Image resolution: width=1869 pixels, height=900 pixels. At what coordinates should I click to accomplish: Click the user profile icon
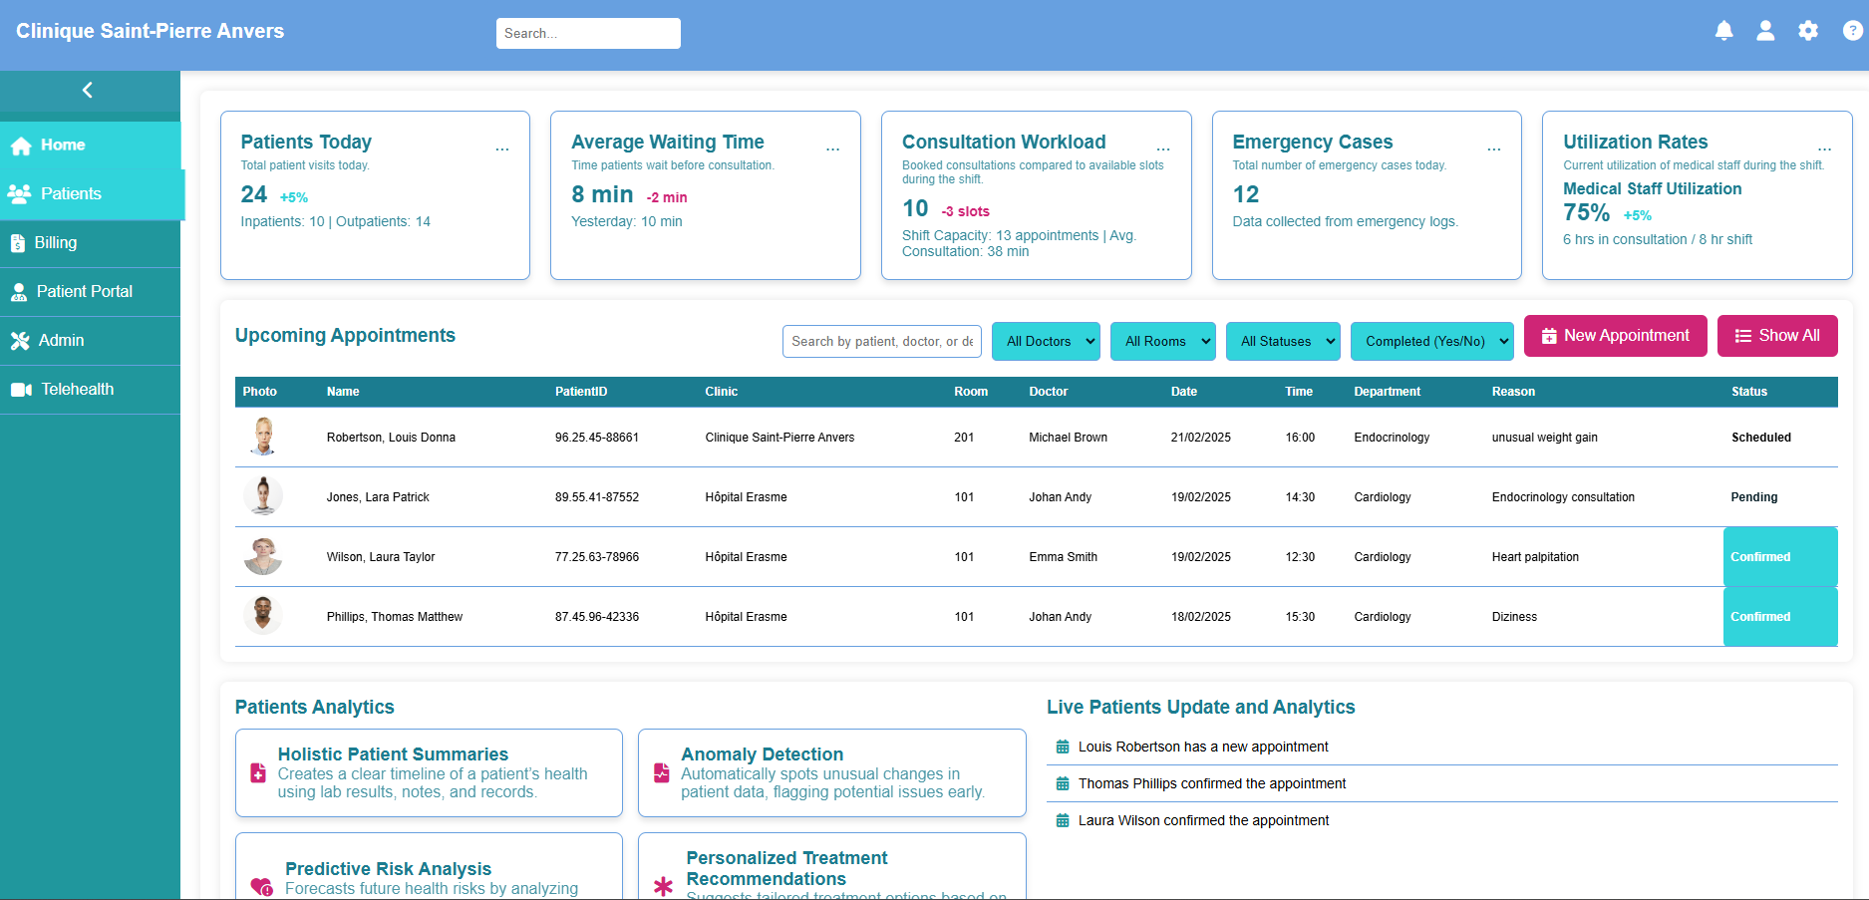[x=1765, y=31]
